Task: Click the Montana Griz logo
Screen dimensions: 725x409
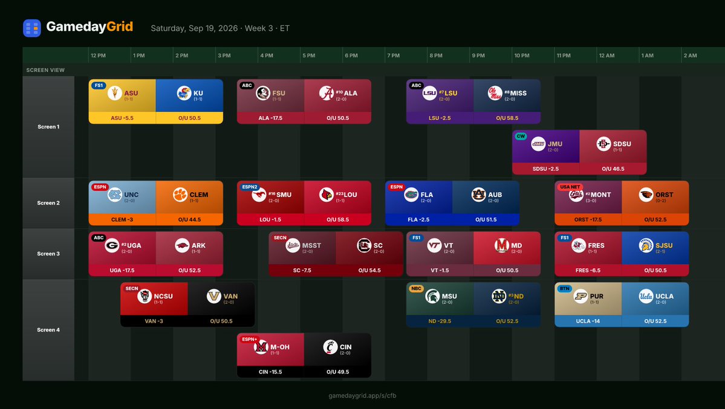Action: point(576,195)
